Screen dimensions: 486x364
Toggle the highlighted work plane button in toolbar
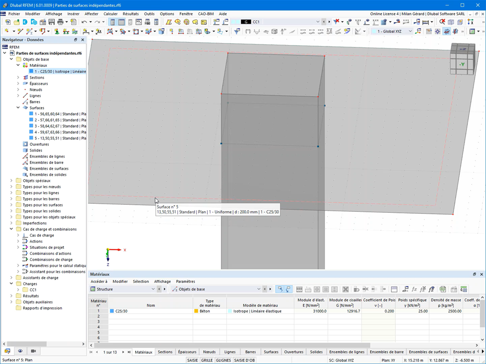[446, 31]
